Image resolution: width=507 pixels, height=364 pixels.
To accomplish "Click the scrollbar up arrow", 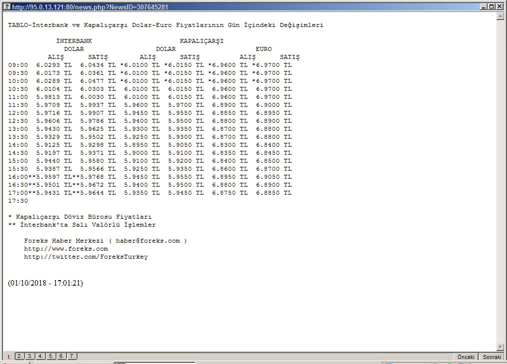I will (500, 15).
